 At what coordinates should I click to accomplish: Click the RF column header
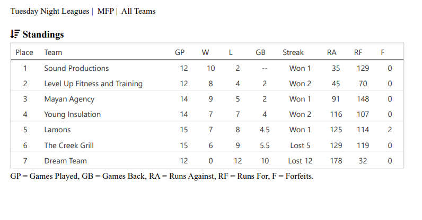(358, 52)
